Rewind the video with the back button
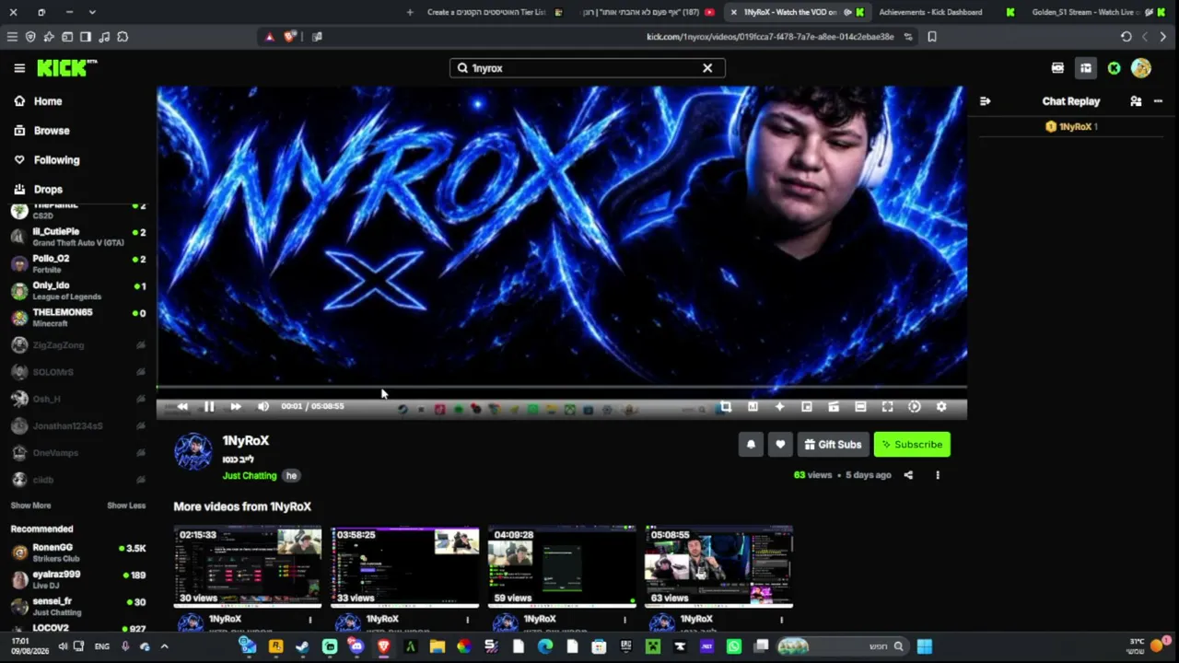 coord(182,406)
